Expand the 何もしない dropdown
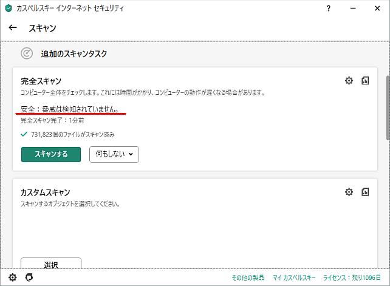This screenshot has height=286, width=390. pos(114,154)
